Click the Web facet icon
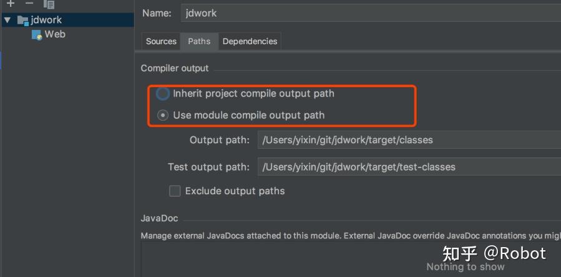561x277 pixels. (x=37, y=35)
